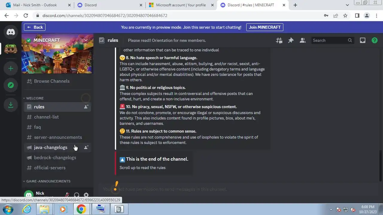
Task: Close the Discord #rules MINECRAFT tab
Action: click(284, 5)
